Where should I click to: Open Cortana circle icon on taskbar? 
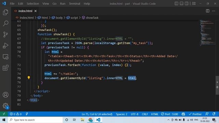[67, 120]
